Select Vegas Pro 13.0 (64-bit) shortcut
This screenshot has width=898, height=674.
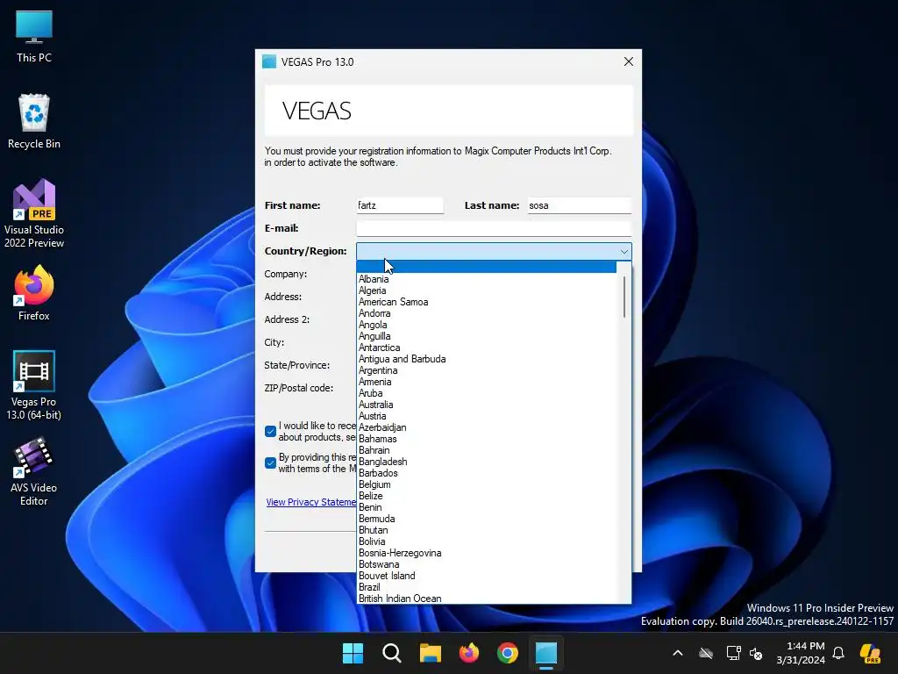point(34,385)
